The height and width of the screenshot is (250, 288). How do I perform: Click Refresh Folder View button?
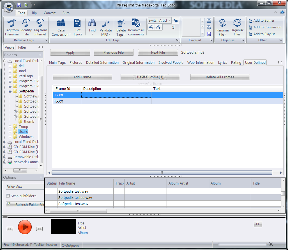point(25,204)
